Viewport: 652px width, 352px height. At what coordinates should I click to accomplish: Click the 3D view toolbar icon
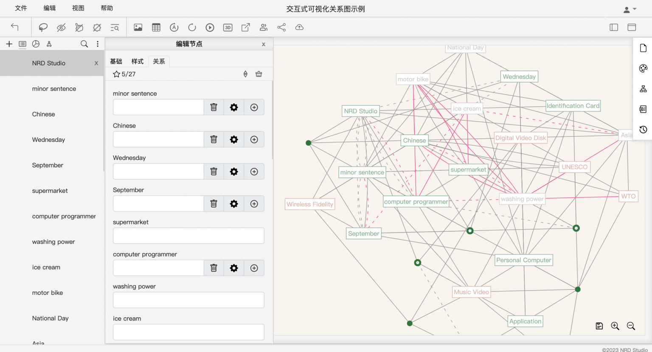click(x=228, y=28)
